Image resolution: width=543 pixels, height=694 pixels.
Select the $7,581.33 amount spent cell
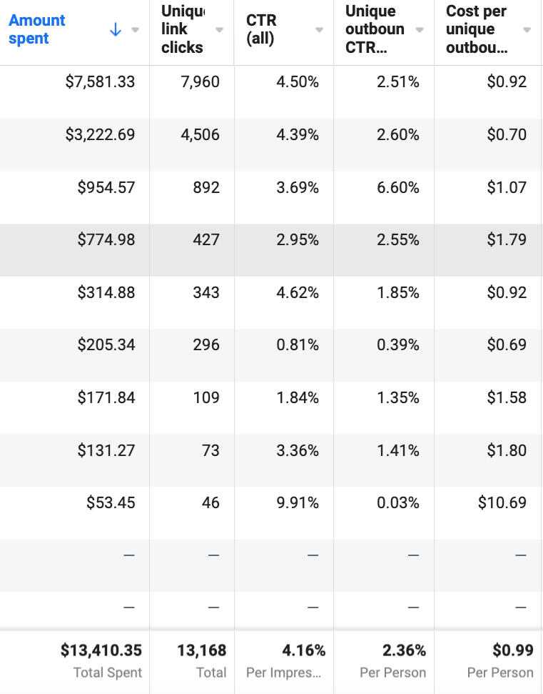(100, 82)
